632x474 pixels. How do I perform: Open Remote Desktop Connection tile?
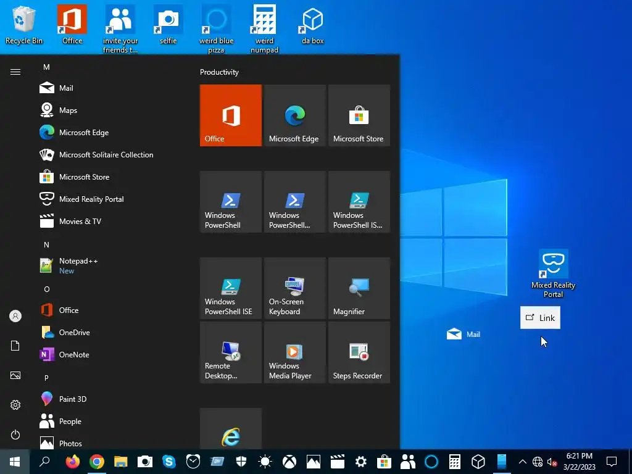[x=231, y=352]
